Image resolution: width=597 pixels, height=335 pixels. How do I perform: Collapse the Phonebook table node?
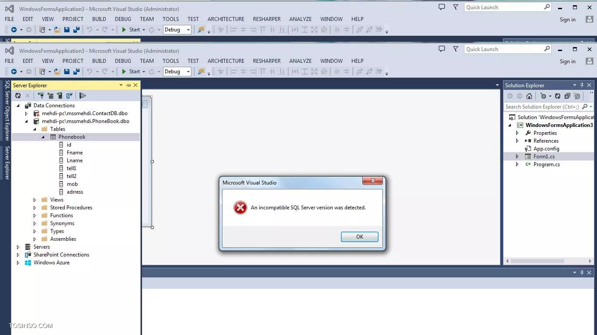(x=43, y=137)
